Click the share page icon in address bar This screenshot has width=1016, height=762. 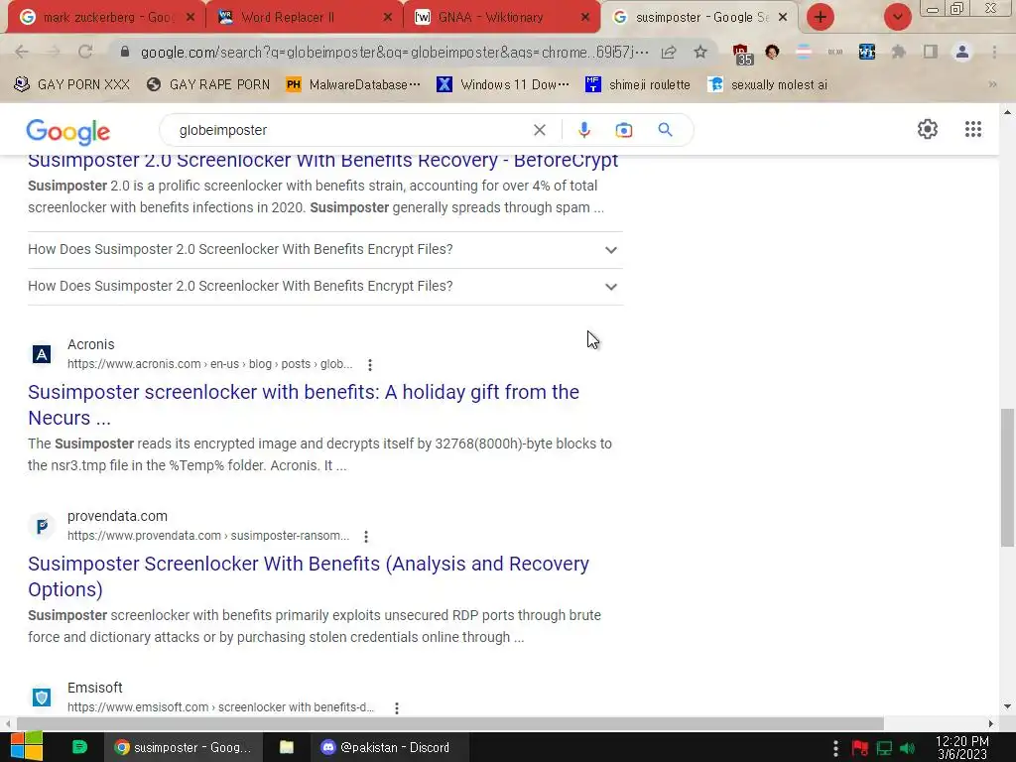(x=669, y=52)
